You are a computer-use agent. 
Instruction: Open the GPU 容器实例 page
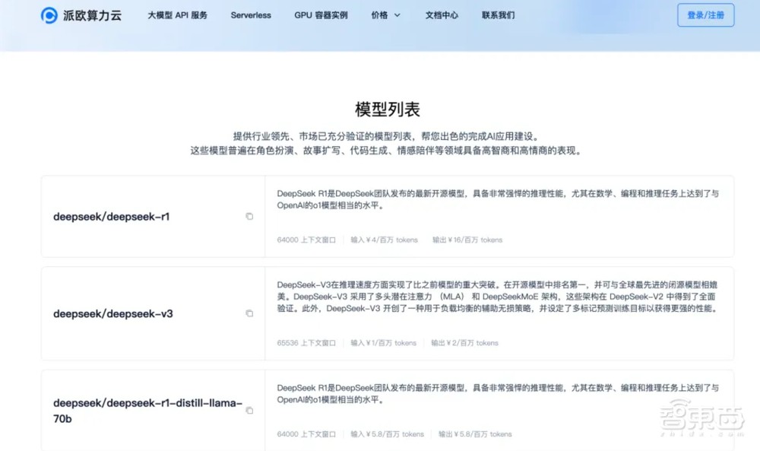tap(321, 15)
